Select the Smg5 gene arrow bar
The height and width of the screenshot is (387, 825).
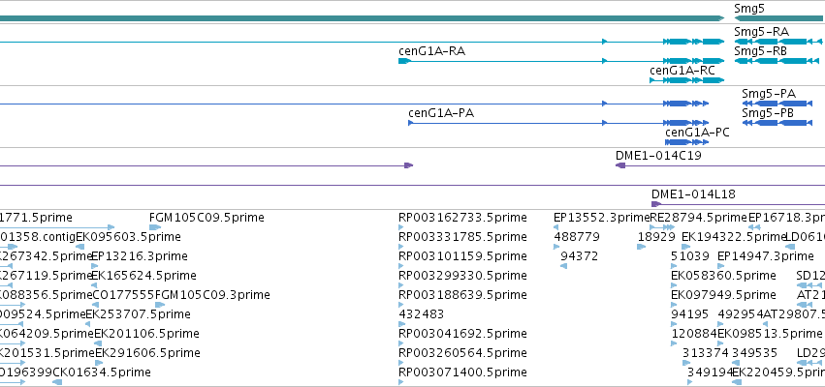click(x=778, y=18)
